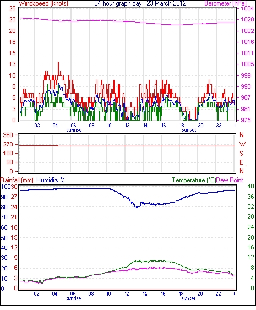The width and height of the screenshot is (256, 310).
Task: Click the 12 hour mark on wind graph
Action: [127, 126]
